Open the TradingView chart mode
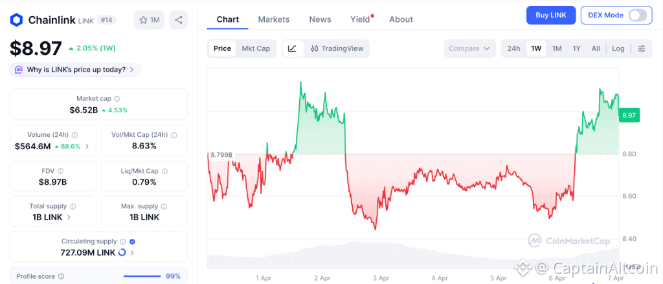This screenshot has width=663, height=284. tap(337, 48)
